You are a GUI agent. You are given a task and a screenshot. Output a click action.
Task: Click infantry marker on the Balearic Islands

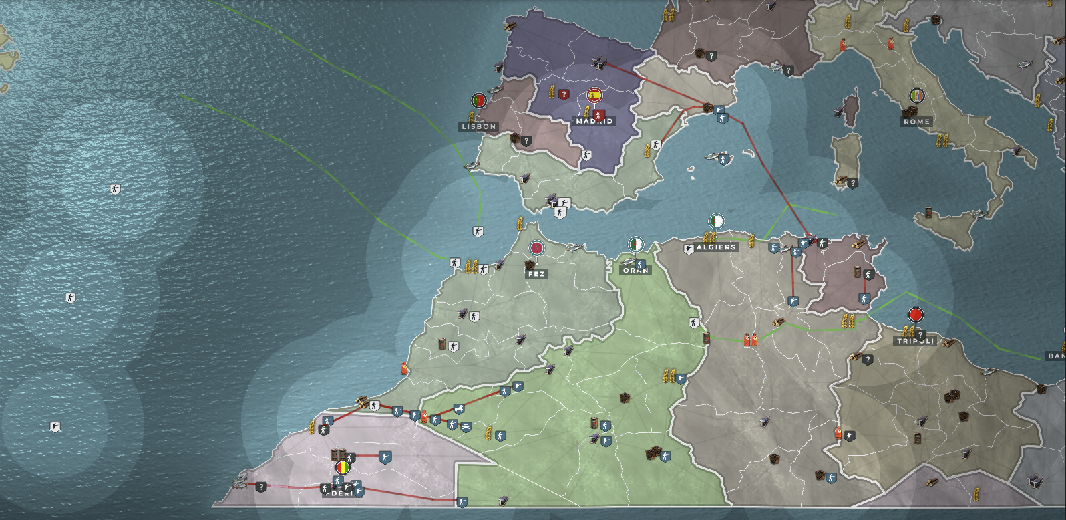723,159
